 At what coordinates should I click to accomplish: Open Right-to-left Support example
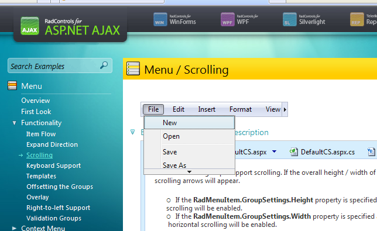(x=58, y=208)
